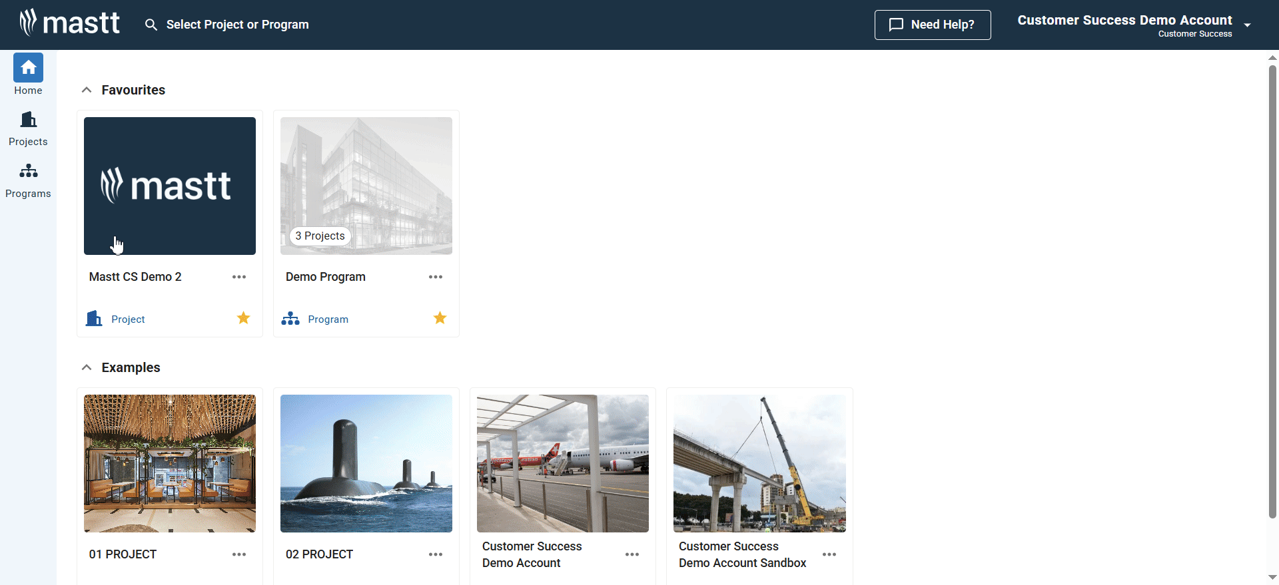Toggle the favourite star on Demo Program
The image size is (1279, 585).
440,318
